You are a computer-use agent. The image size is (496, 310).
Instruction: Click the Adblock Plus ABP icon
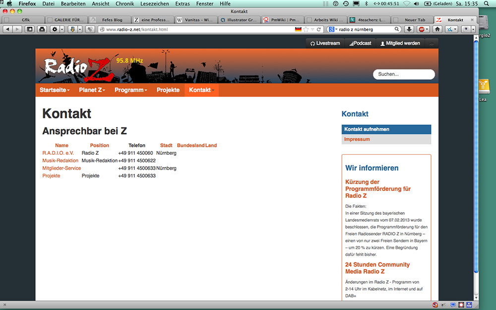421,29
